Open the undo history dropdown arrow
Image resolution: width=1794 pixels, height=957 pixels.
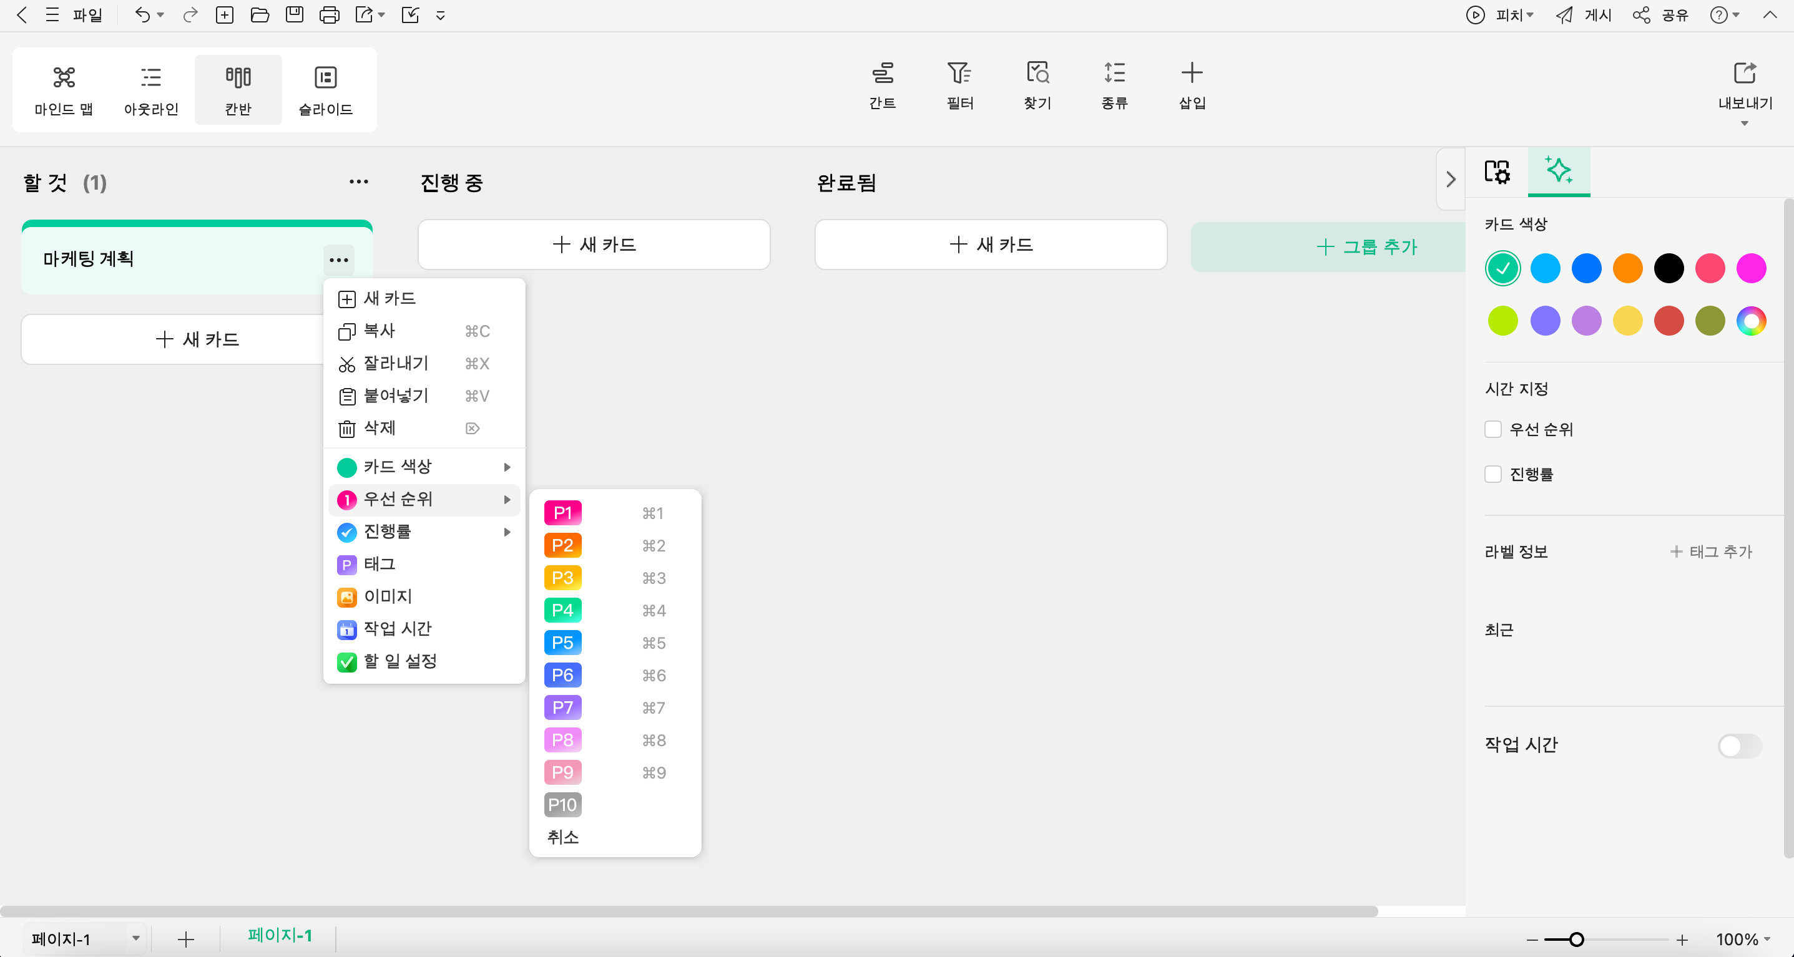click(161, 14)
